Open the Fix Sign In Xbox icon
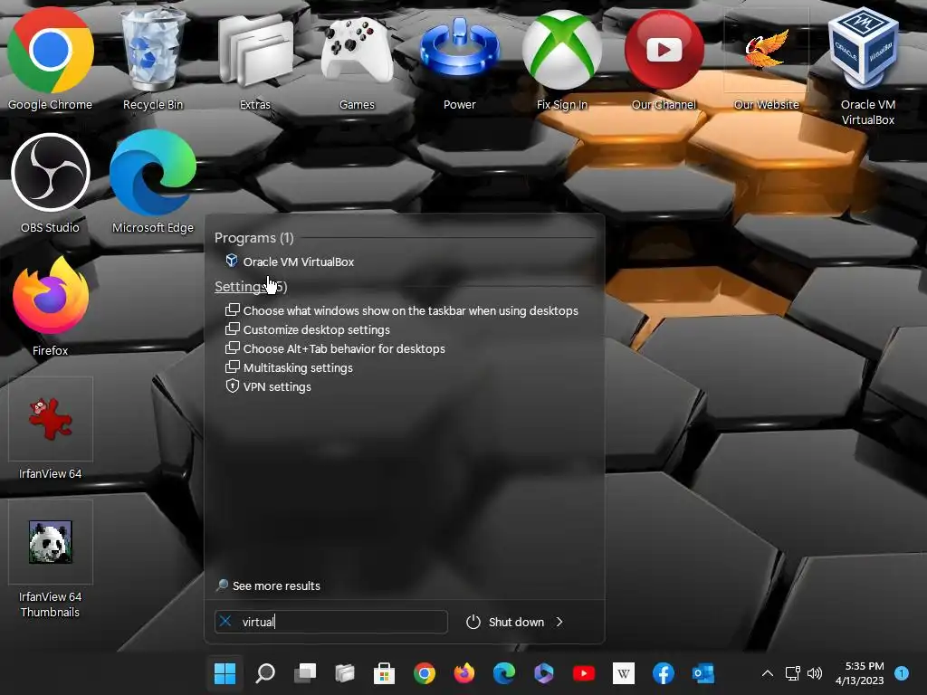927x695 pixels. coord(561,59)
